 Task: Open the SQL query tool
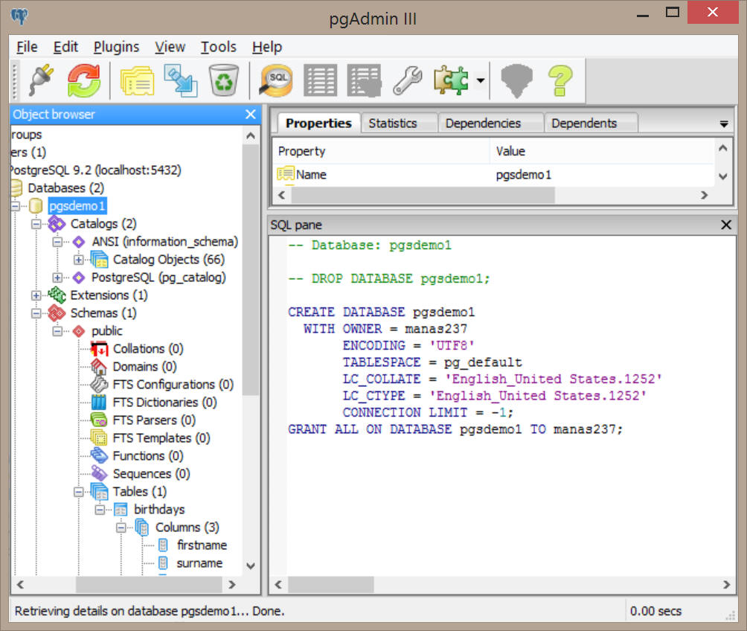[276, 80]
